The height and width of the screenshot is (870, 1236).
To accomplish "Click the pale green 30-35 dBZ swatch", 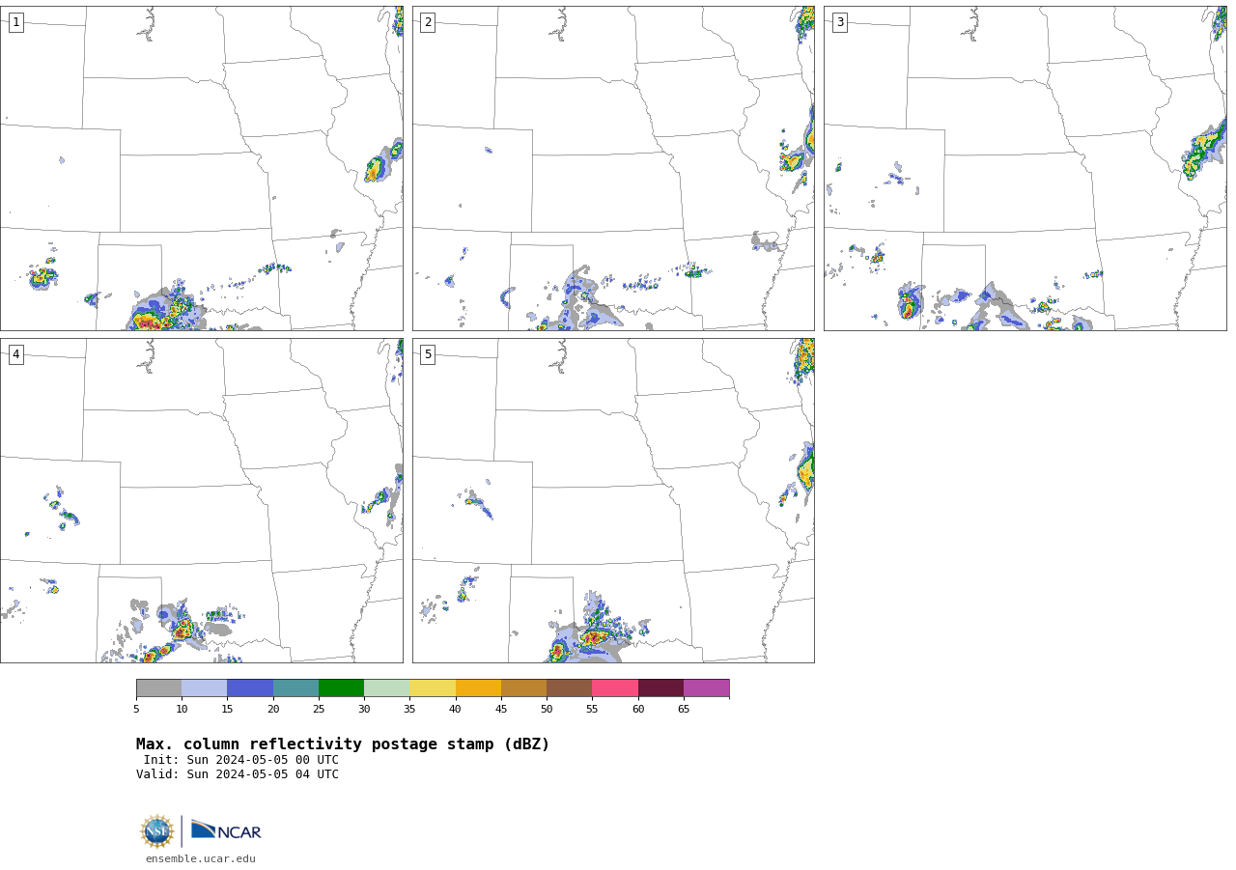I will click(387, 688).
